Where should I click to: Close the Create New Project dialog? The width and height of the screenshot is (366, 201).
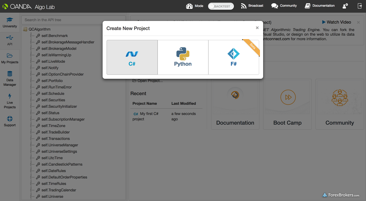click(x=257, y=28)
